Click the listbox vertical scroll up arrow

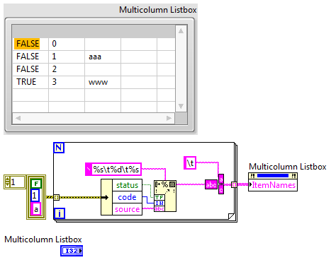tap(181, 31)
